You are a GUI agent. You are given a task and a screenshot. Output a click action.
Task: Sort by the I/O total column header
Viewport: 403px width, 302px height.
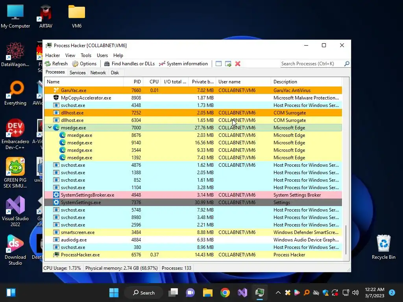174,82
